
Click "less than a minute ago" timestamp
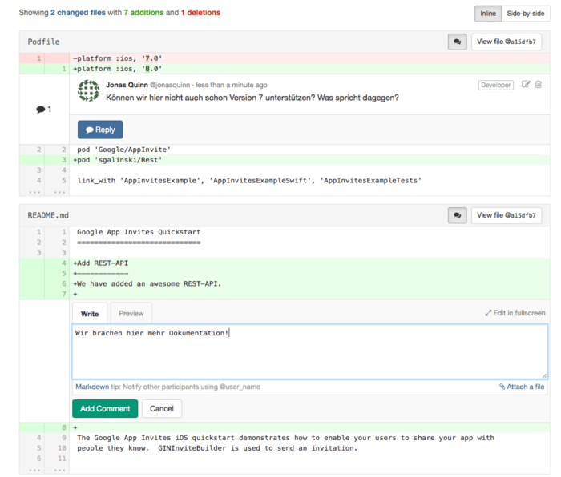point(232,85)
